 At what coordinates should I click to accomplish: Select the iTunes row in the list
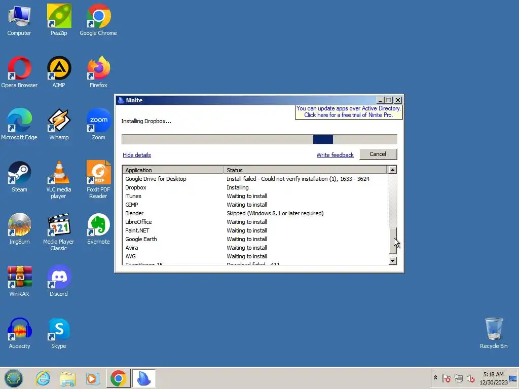(255, 196)
